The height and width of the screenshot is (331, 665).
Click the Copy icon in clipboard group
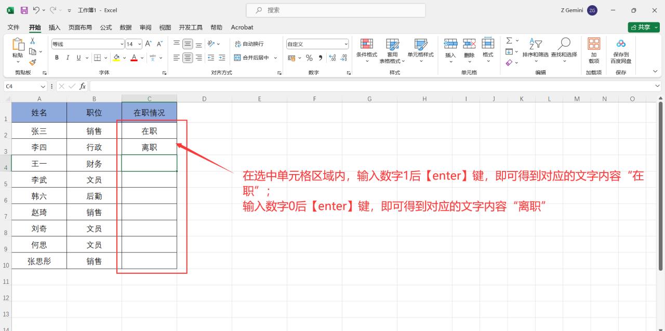tap(33, 51)
